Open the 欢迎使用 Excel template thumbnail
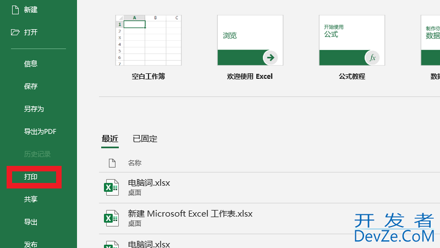The width and height of the screenshot is (440, 248). 250,40
